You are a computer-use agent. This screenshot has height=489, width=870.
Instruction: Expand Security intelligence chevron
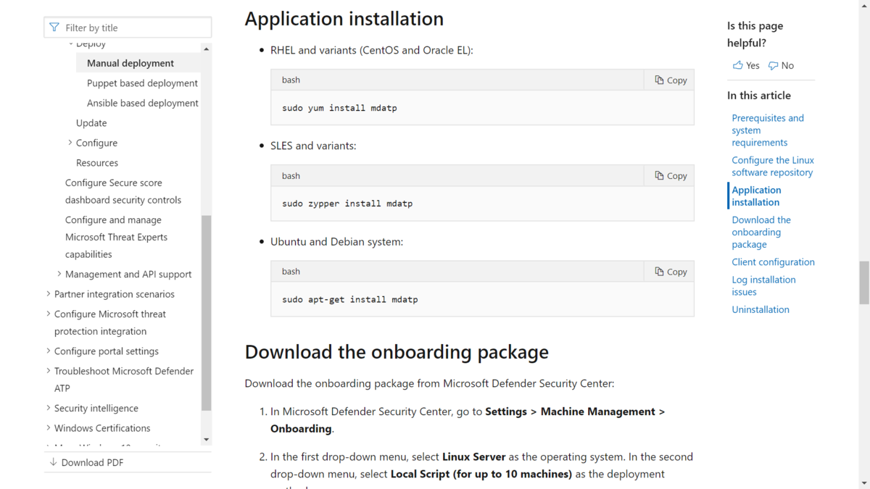pos(49,408)
